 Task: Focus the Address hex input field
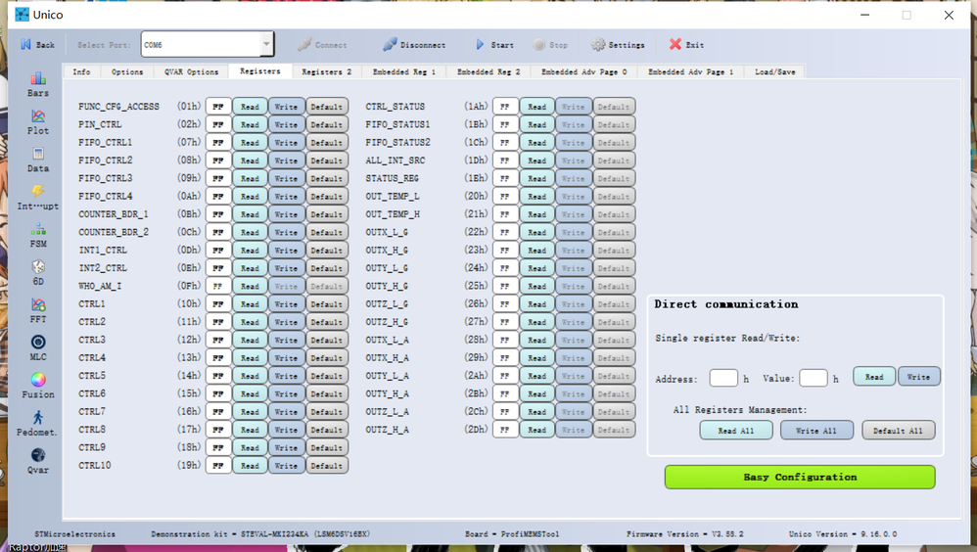[723, 378]
